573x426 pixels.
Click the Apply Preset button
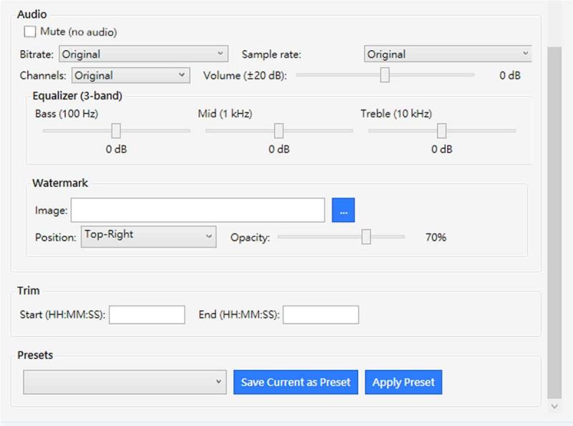tap(403, 382)
